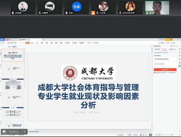The image size is (181, 137).
Task: Switch to 幻灯片 slides panel tab
Action: 14,47
